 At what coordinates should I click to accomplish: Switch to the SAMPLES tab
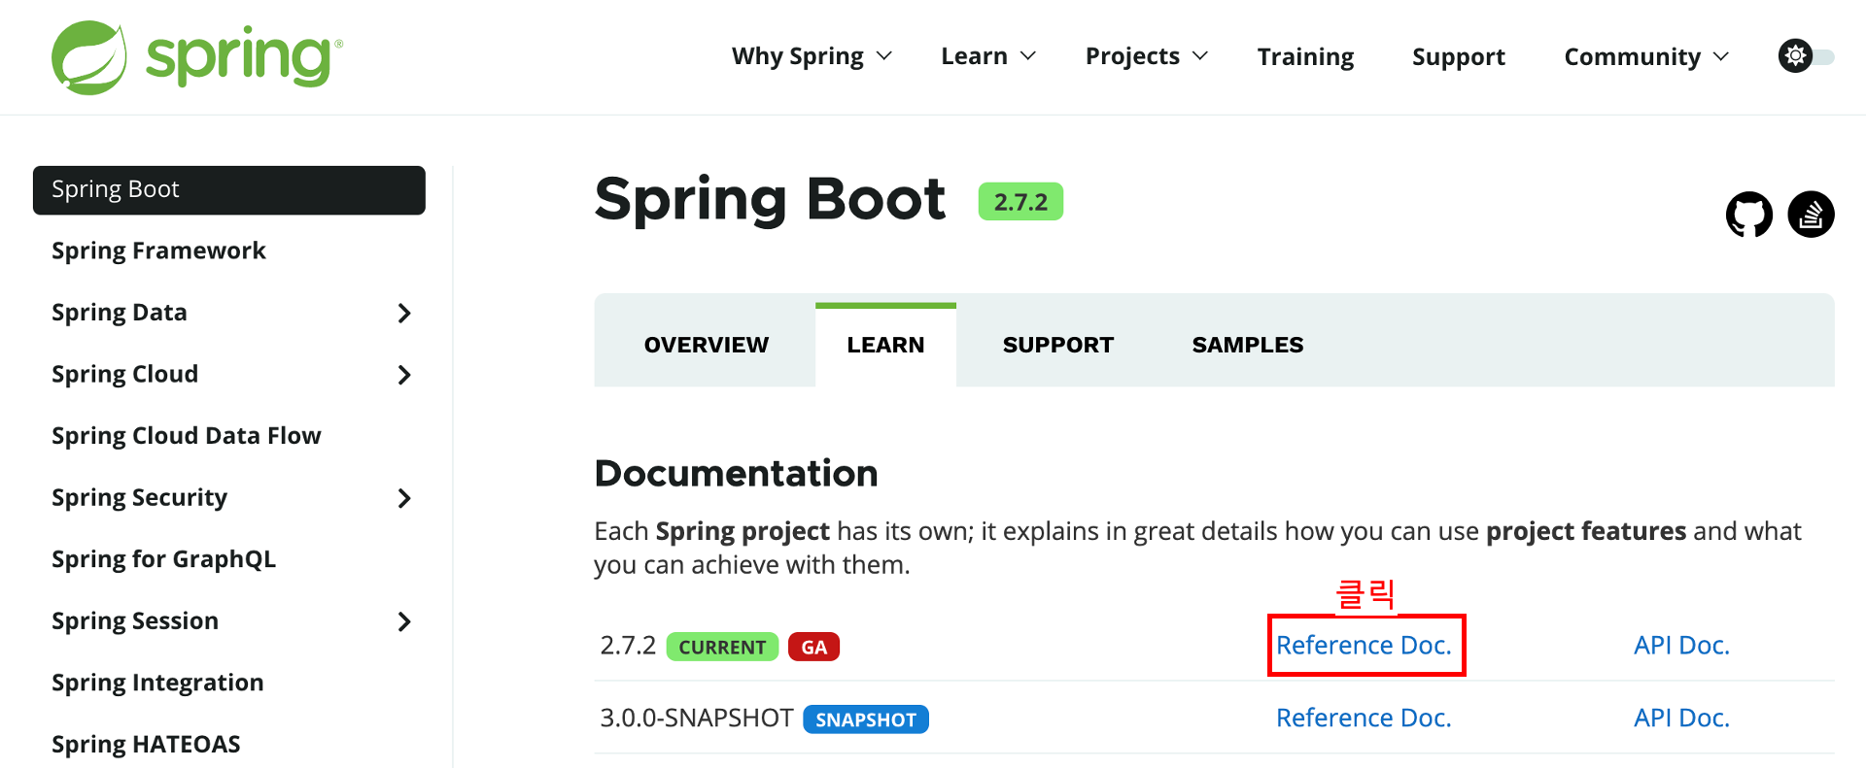coord(1248,345)
